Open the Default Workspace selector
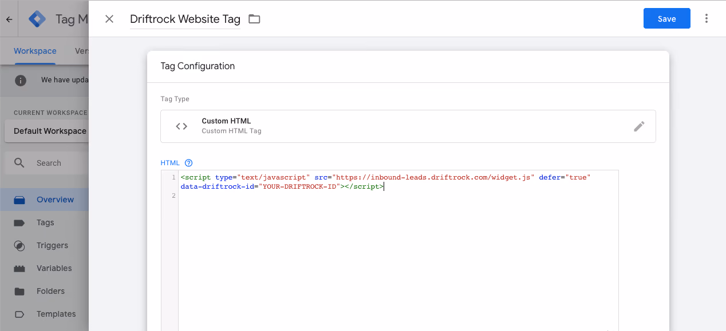 pyautogui.click(x=47, y=131)
